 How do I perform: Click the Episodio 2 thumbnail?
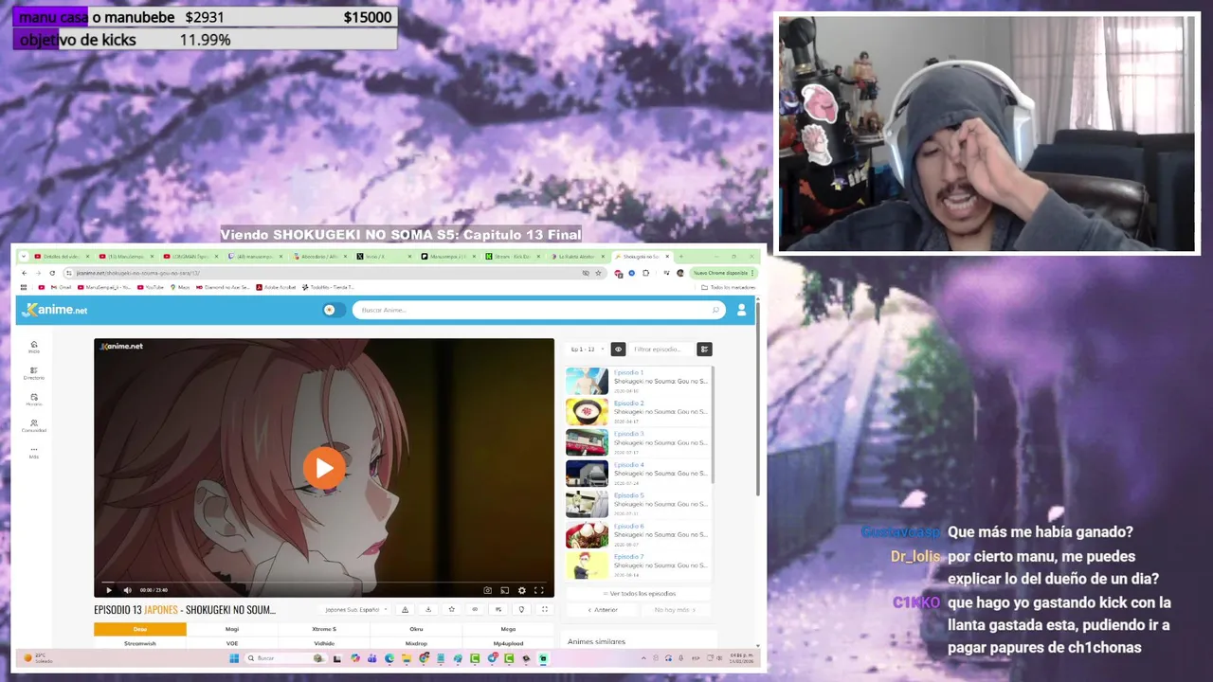587,412
